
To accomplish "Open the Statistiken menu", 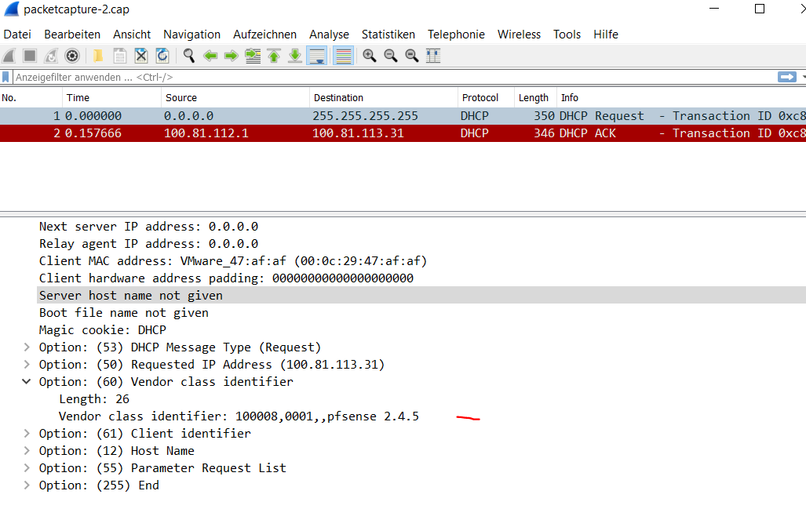I will point(388,35).
